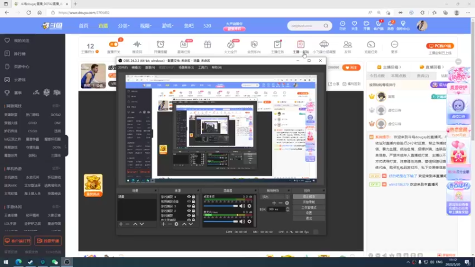Open the 编辑(E) menu in OBS
Image resolution: width=475 pixels, height=267 pixels.
point(137,68)
